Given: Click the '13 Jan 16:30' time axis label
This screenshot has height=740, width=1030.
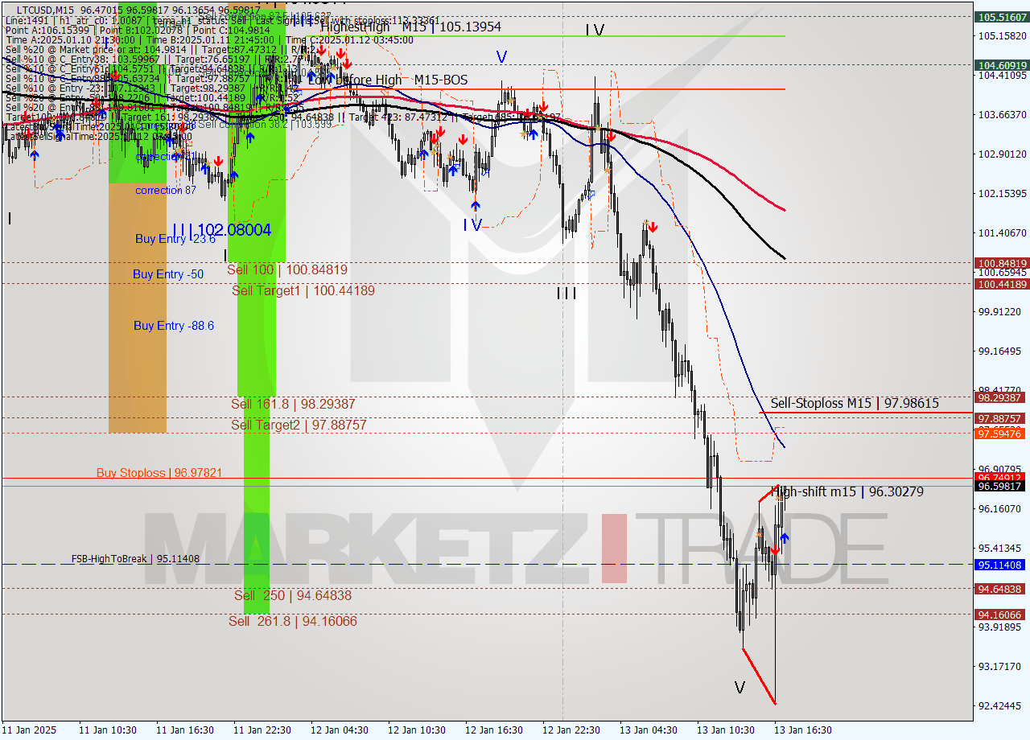Looking at the screenshot, I should point(803,730).
